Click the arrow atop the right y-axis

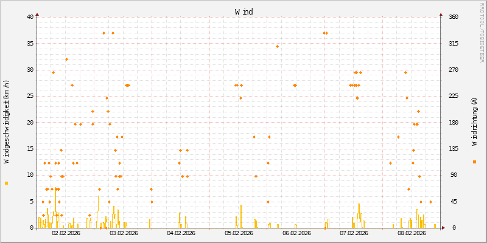point(440,14)
